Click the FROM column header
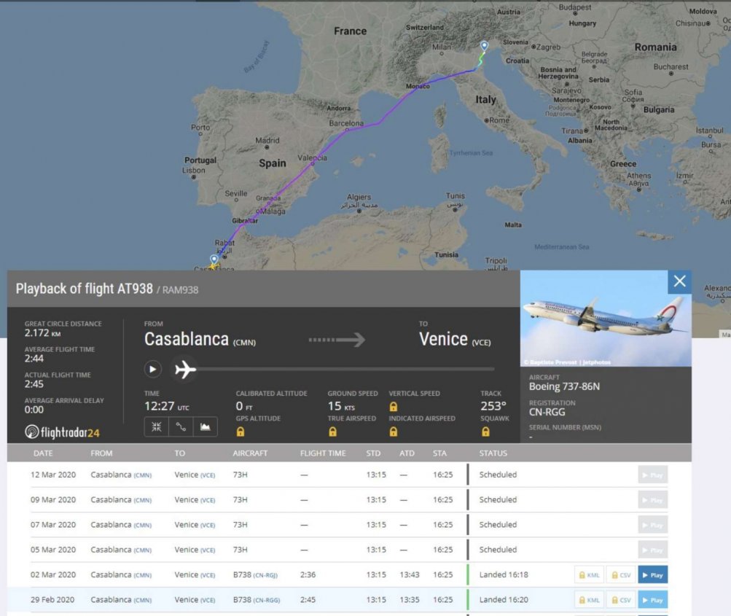This screenshot has width=731, height=616. click(x=101, y=453)
